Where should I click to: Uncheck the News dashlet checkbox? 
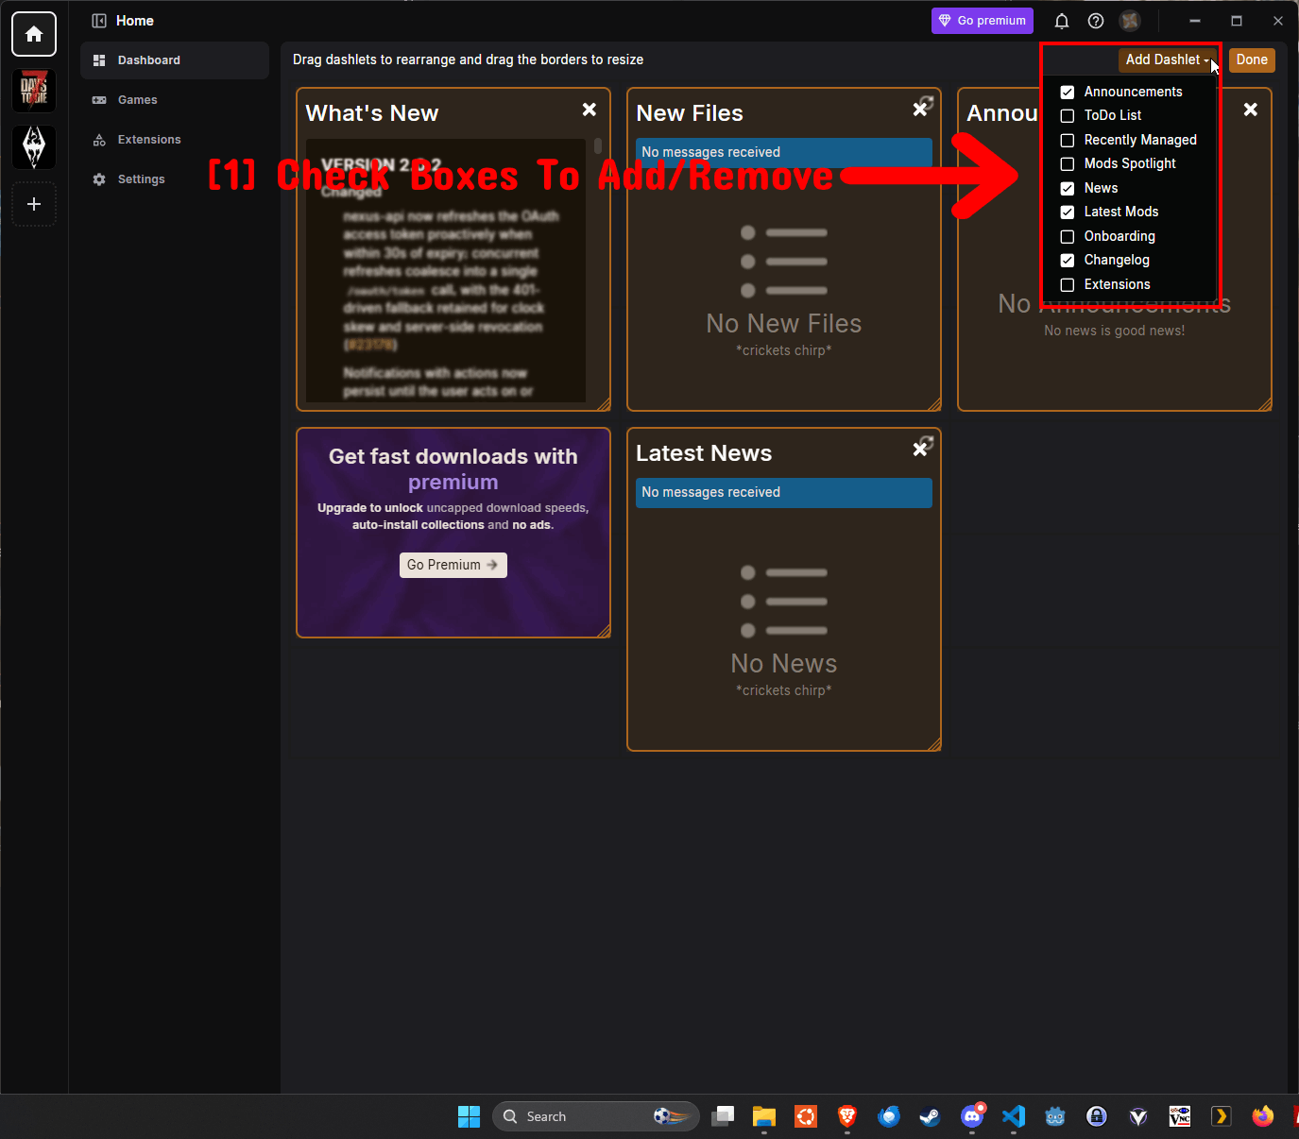click(1068, 188)
